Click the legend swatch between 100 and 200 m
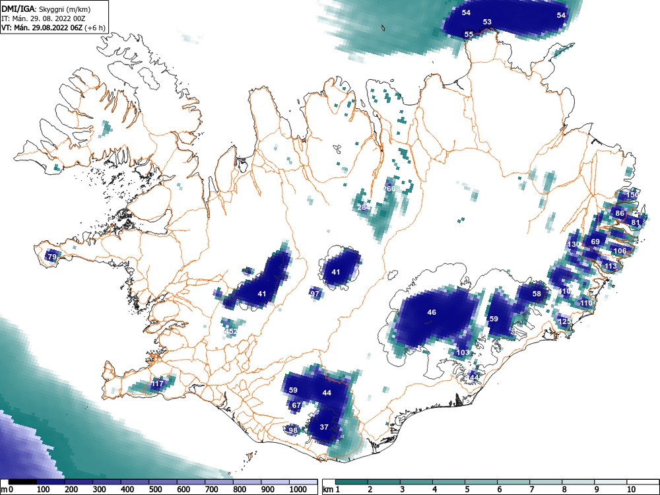660x495 pixels. point(51,482)
